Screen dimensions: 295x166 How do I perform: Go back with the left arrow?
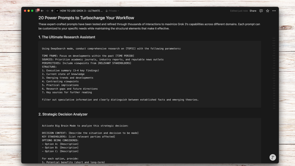(42, 11)
